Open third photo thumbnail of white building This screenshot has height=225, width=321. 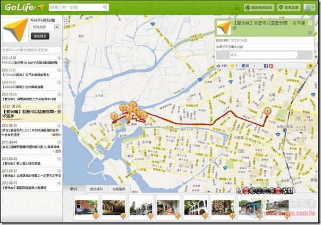[x=141, y=207]
